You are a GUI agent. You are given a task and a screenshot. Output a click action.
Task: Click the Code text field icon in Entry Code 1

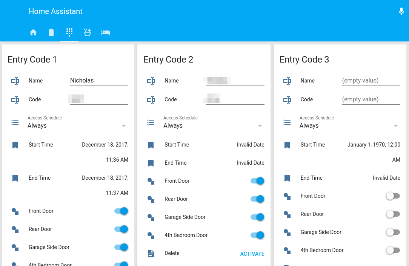point(15,99)
